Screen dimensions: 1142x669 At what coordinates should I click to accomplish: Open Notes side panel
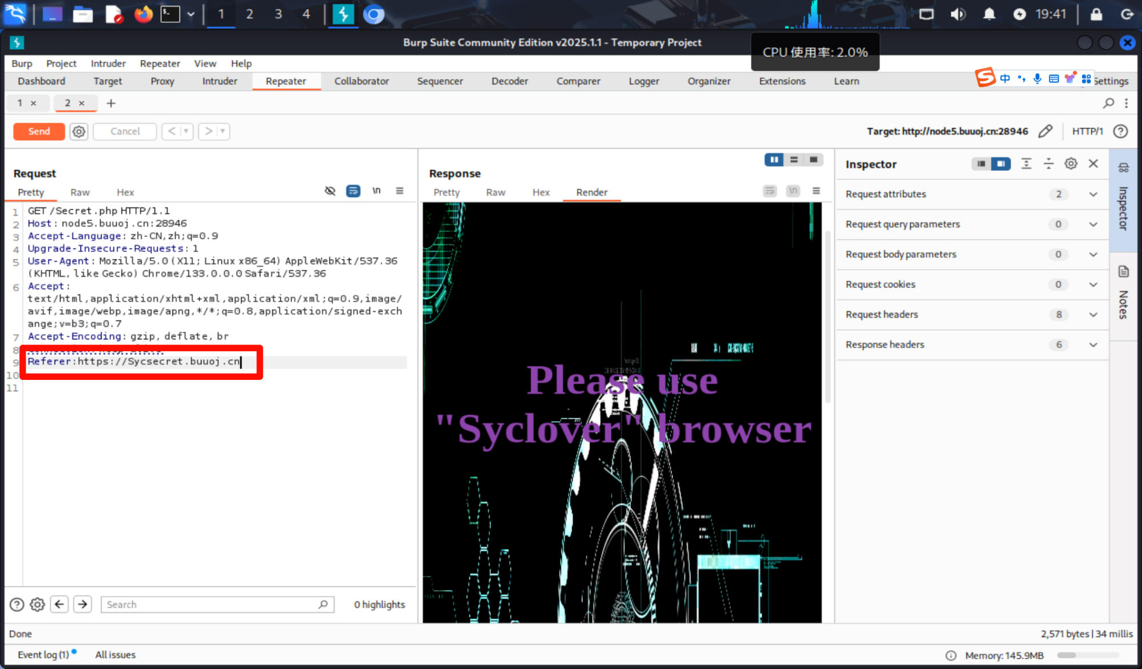[1123, 294]
